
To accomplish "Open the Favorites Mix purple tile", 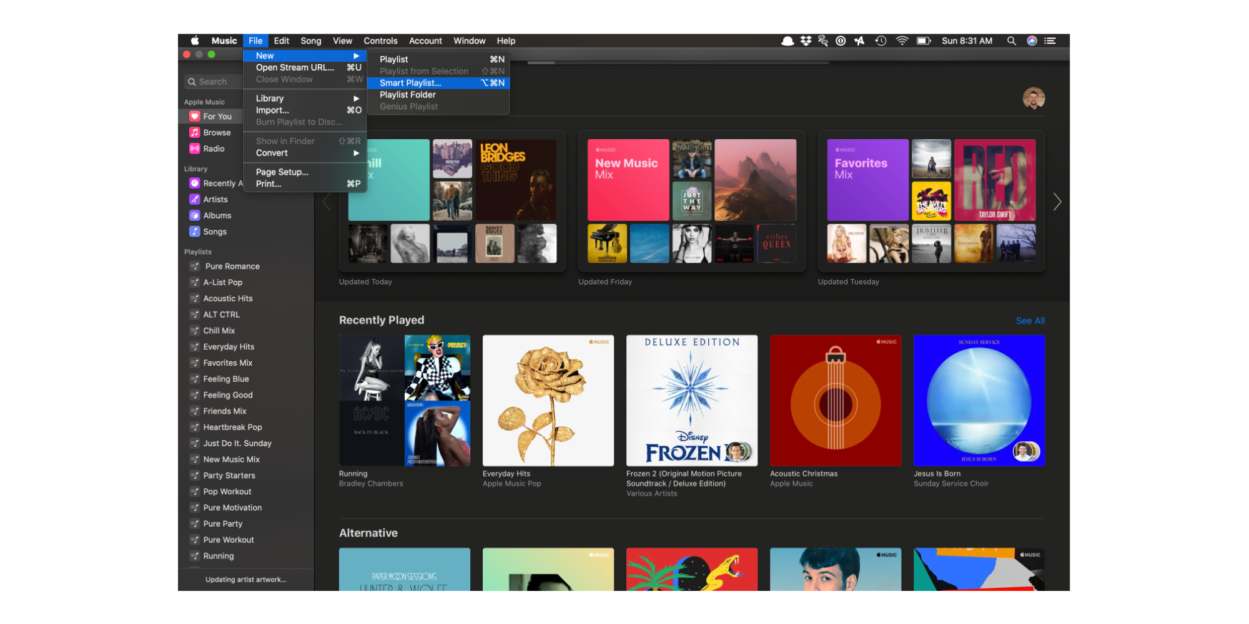I will pos(867,180).
